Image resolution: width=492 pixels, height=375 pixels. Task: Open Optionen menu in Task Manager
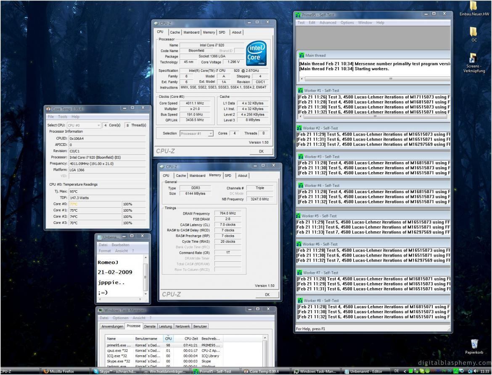[x=121, y=318]
